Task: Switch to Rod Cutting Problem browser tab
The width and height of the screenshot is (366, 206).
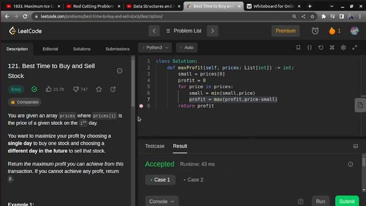Action: pyautogui.click(x=93, y=6)
